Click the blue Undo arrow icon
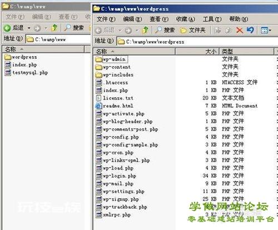Image resolution: width=278 pixels, height=230 pixels. click(x=250, y=30)
